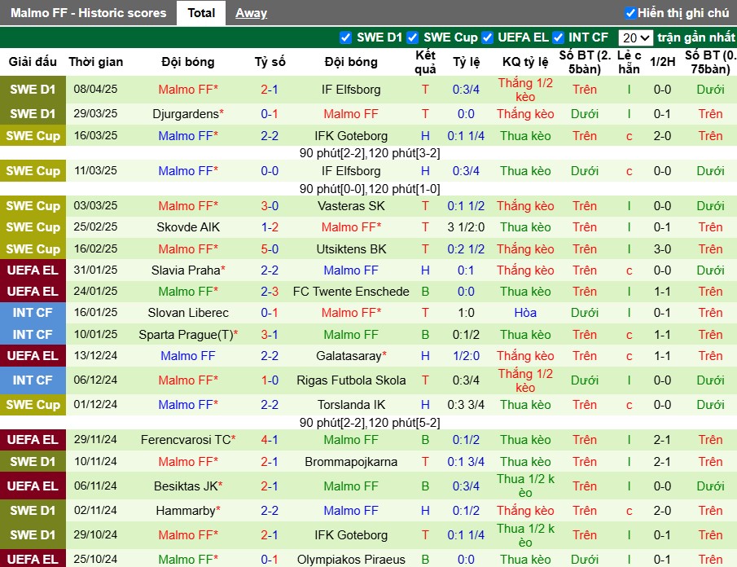Click Brommapojkarna team name
Viewport: 737px width, 567px height.
tap(351, 462)
